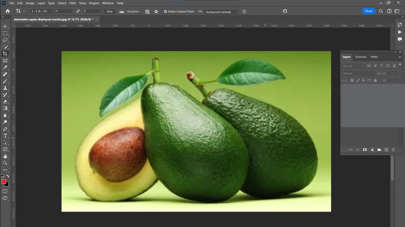This screenshot has width=405, height=227.
Task: Select the Rectangular Marquee tool
Action: click(x=5, y=33)
